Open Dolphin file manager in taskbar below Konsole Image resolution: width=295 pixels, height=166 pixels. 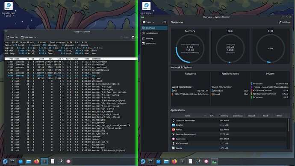[28, 161]
